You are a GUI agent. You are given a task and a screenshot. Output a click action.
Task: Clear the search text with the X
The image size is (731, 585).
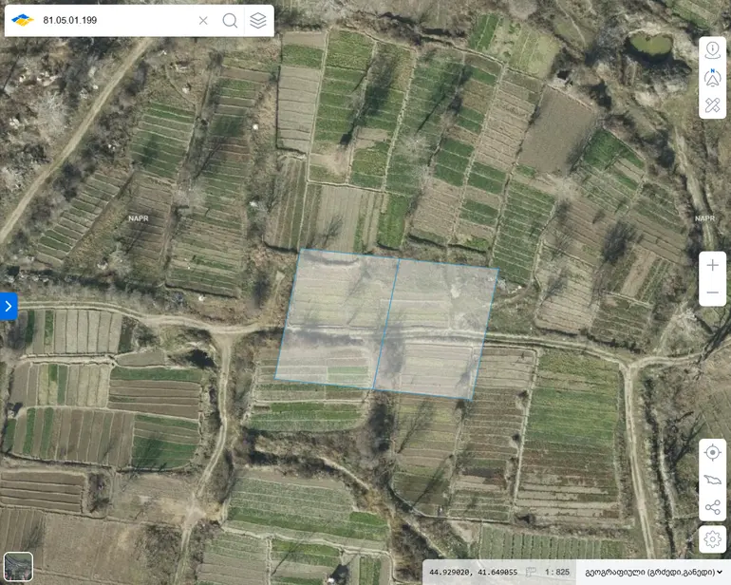point(203,21)
